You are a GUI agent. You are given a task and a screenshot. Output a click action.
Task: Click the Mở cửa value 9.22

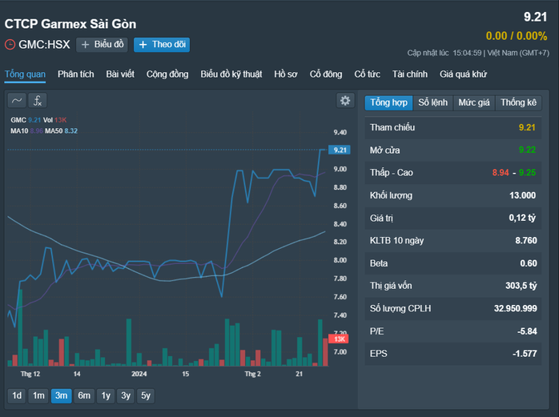[527, 150]
